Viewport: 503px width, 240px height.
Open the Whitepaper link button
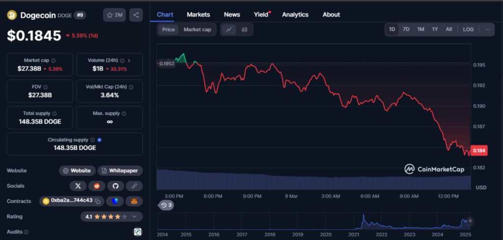pyautogui.click(x=120, y=170)
